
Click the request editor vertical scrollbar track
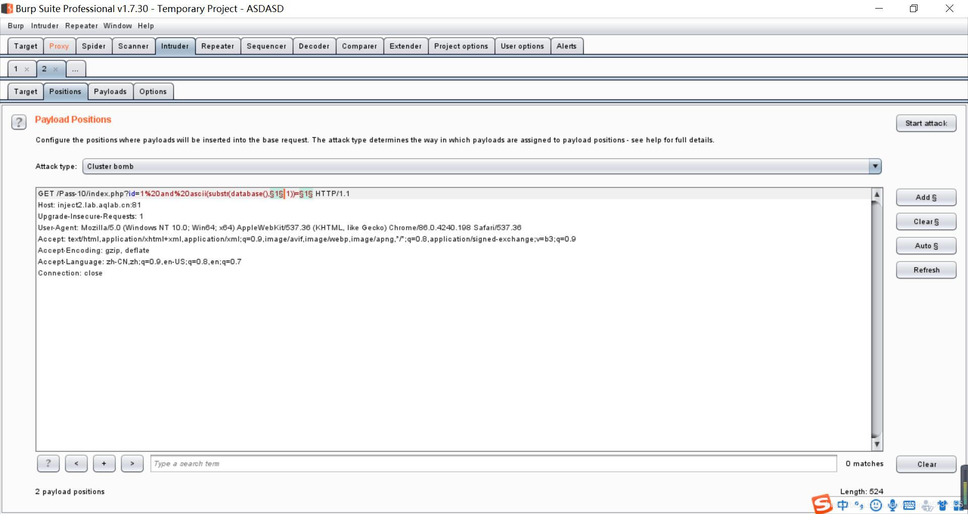[877, 319]
